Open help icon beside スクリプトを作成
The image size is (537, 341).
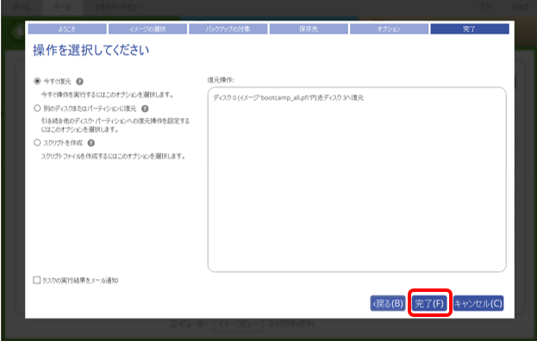click(x=91, y=143)
